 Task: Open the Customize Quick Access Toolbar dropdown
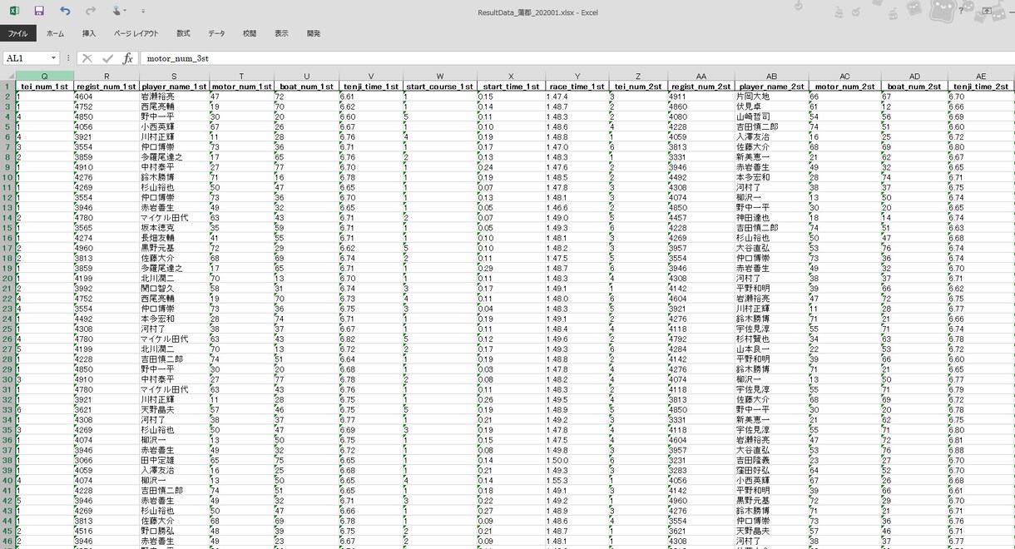pyautogui.click(x=143, y=12)
